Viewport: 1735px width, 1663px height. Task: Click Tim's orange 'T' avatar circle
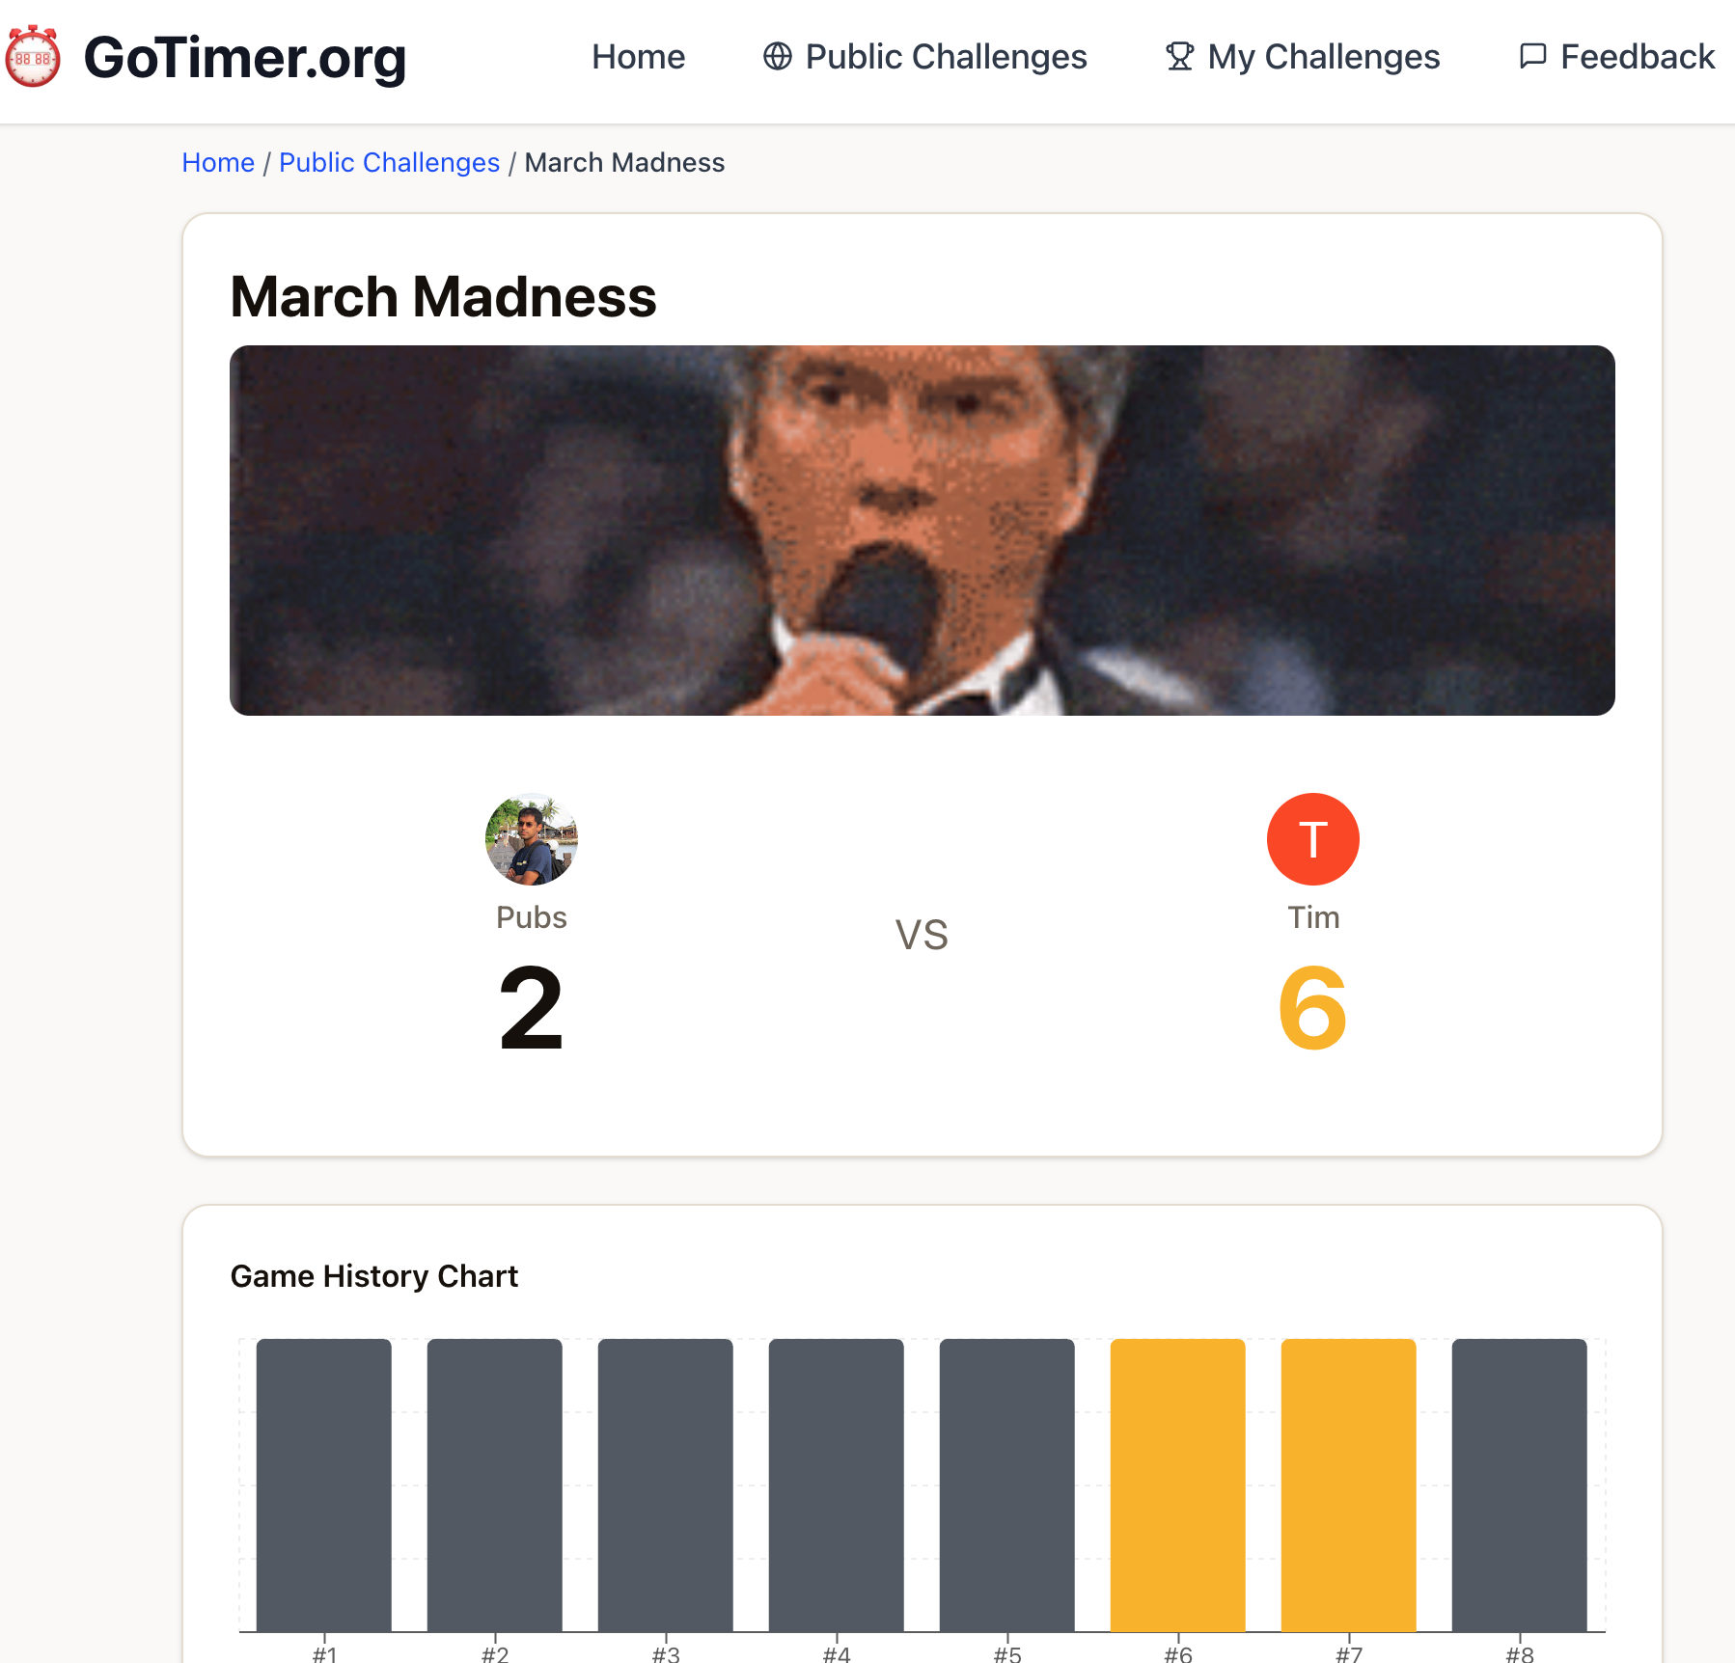pos(1312,838)
